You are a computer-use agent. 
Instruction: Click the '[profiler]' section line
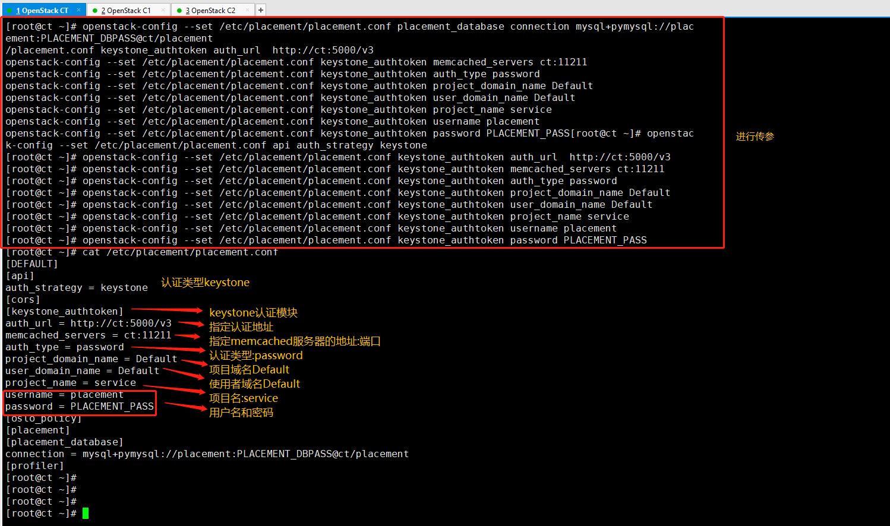35,466
